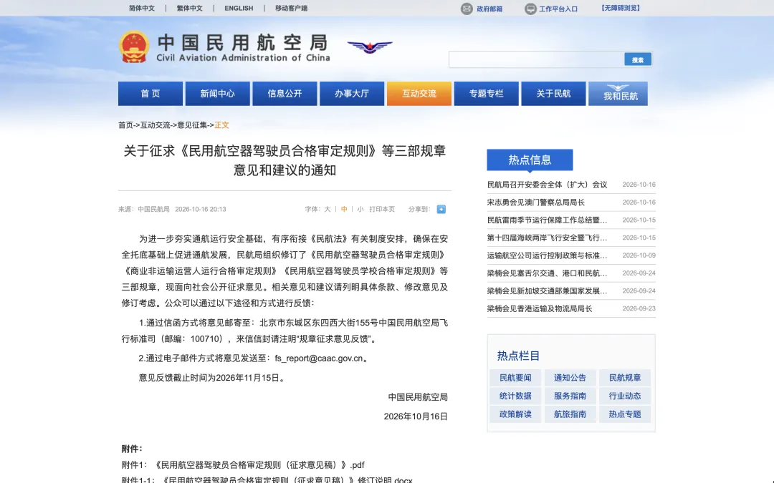Image resolution: width=774 pixels, height=483 pixels.
Task: Click 打印本页 to print page
Action: pos(382,209)
